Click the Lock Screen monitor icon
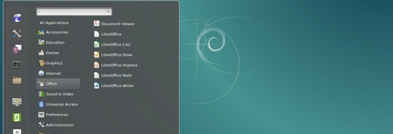The width and height of the screenshot is (393, 134). [17, 102]
